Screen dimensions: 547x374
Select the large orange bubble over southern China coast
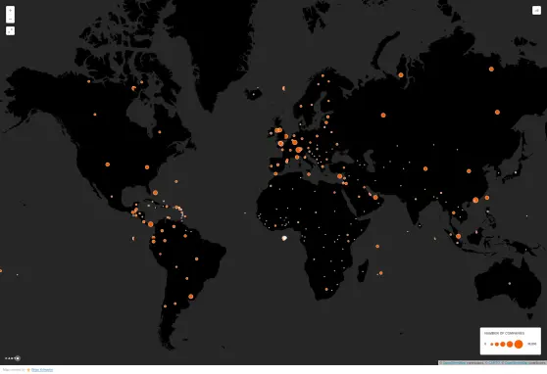(475, 200)
